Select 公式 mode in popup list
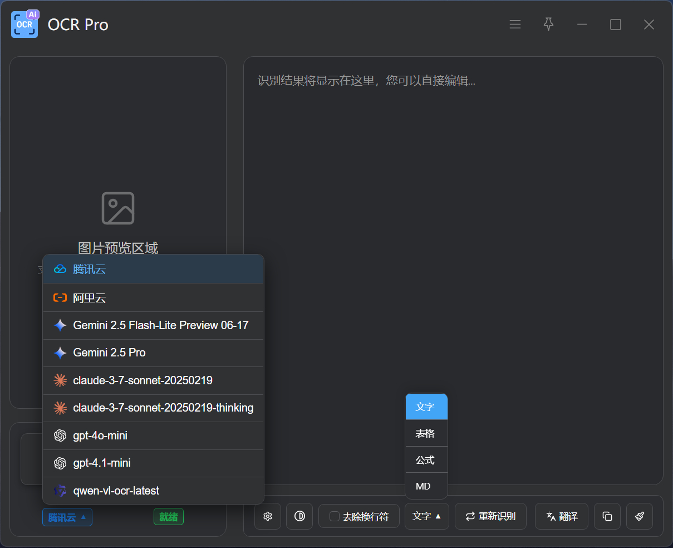673x548 pixels. (x=426, y=460)
